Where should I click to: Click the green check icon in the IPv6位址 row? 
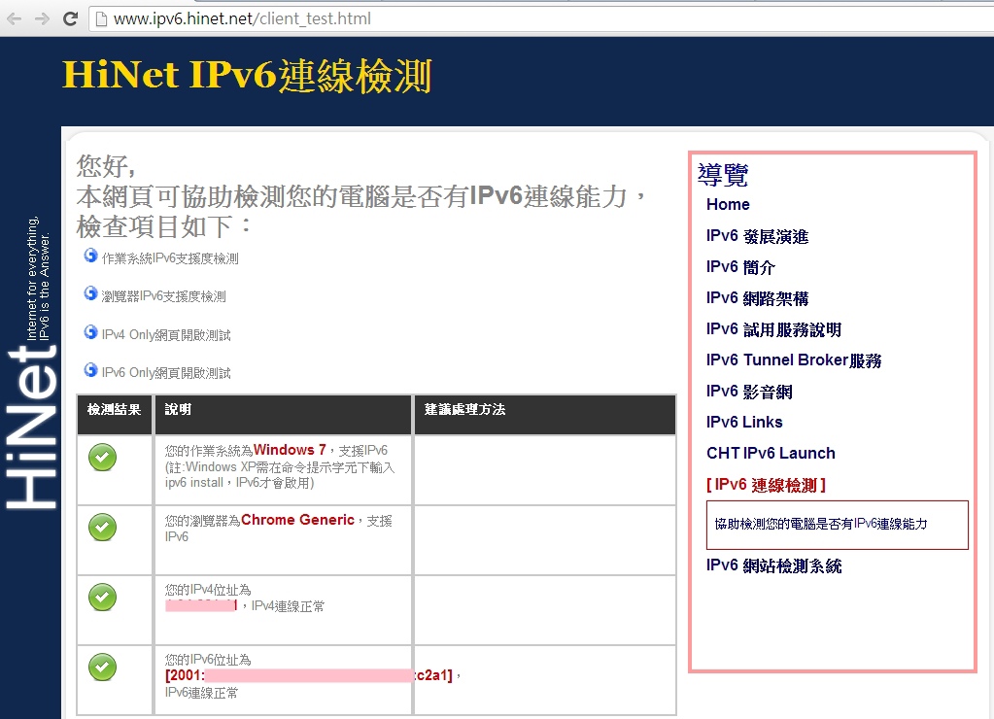click(102, 667)
